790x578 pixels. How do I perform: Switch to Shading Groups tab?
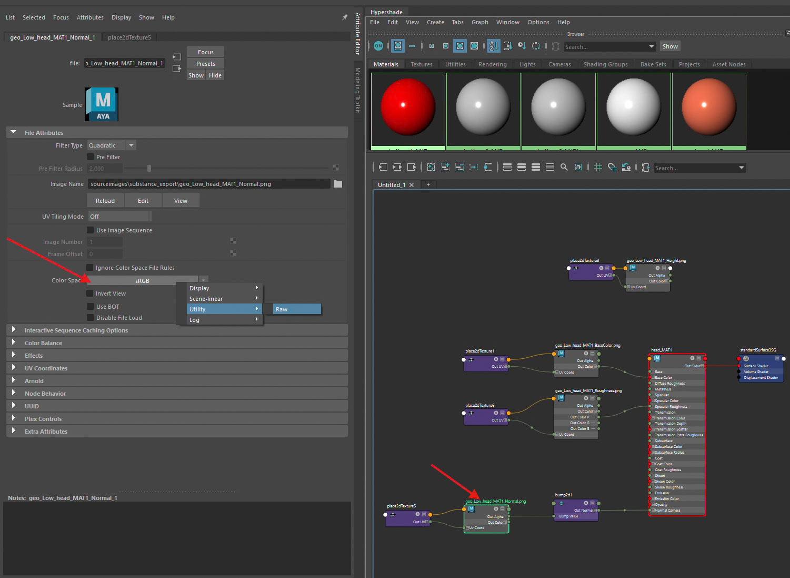[605, 64]
